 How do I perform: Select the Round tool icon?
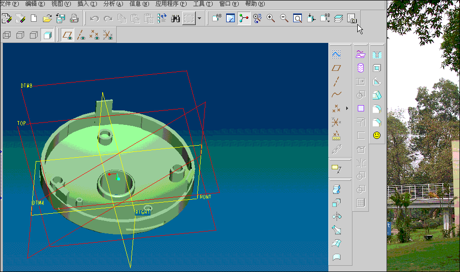[377, 109]
